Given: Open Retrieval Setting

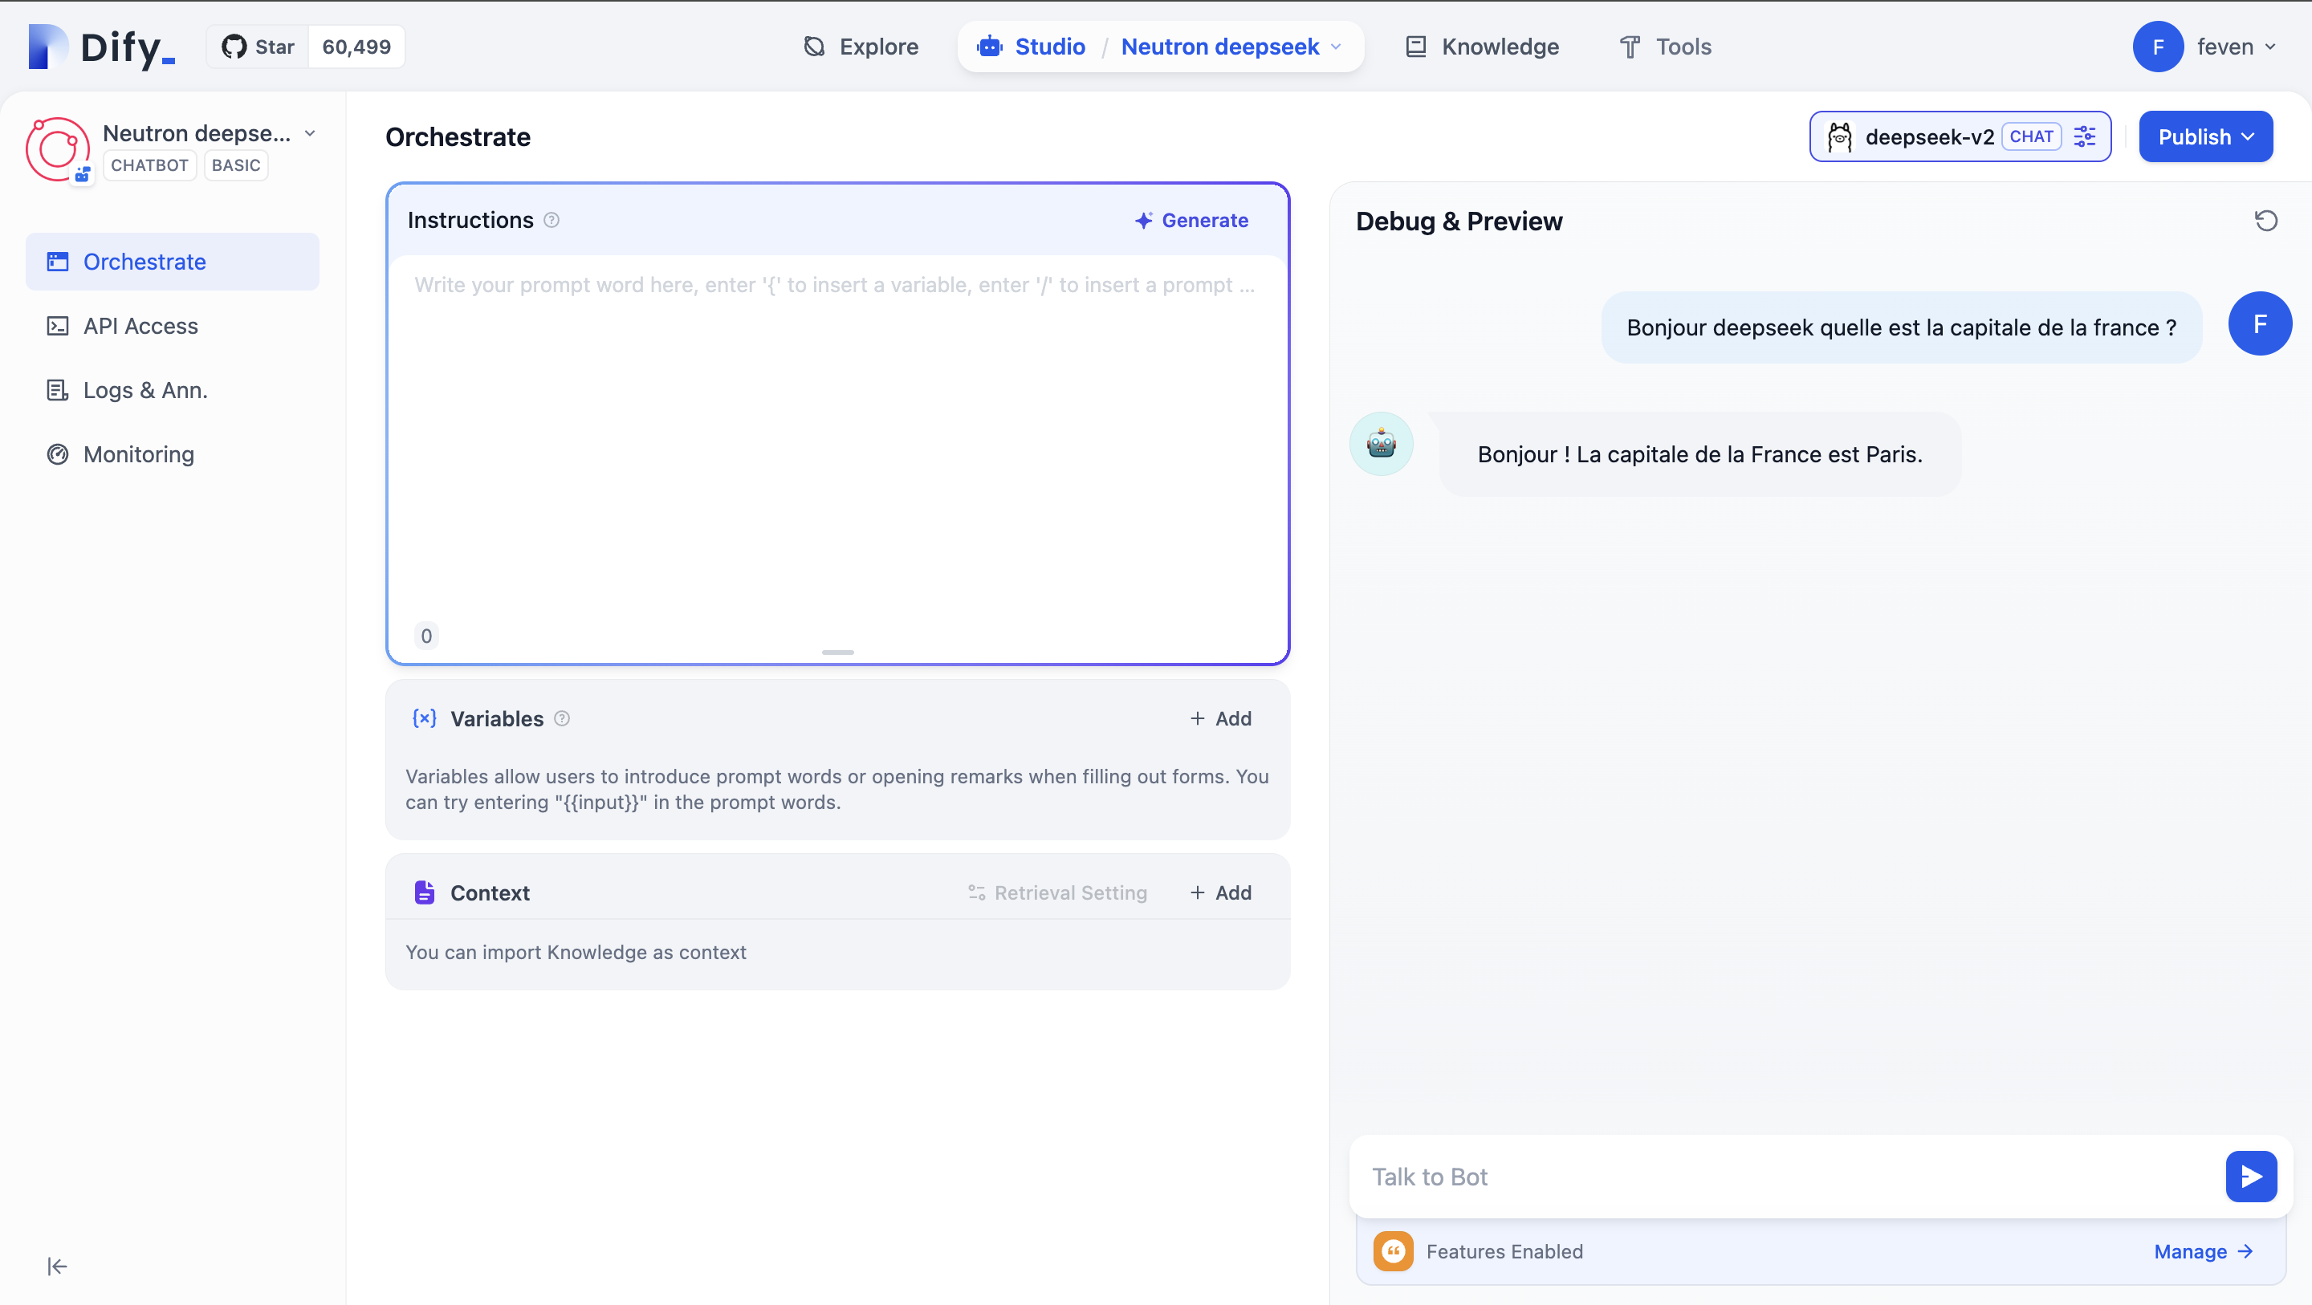Looking at the screenshot, I should pos(1057,892).
